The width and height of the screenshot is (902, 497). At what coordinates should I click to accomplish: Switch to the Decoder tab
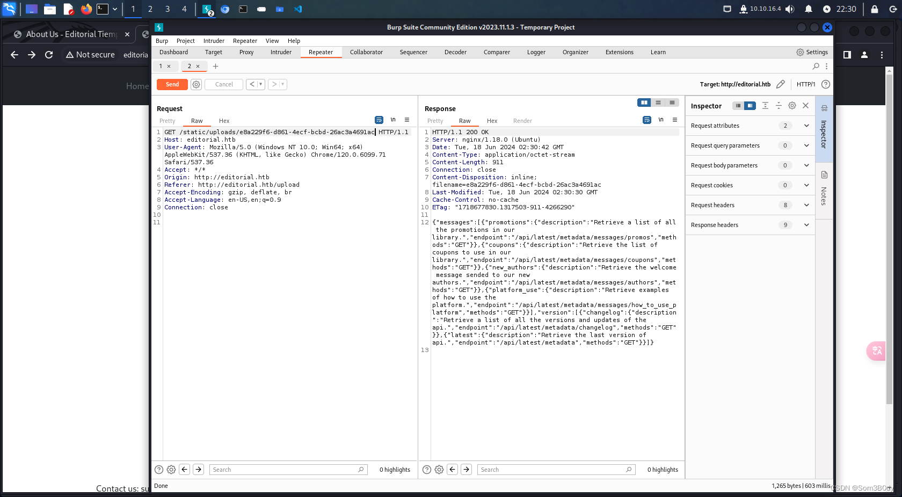coord(455,52)
